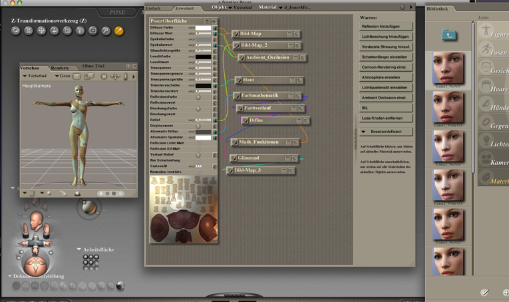
Task: Select the Lana1_NoAO face thumbnail
Action: click(x=448, y=68)
